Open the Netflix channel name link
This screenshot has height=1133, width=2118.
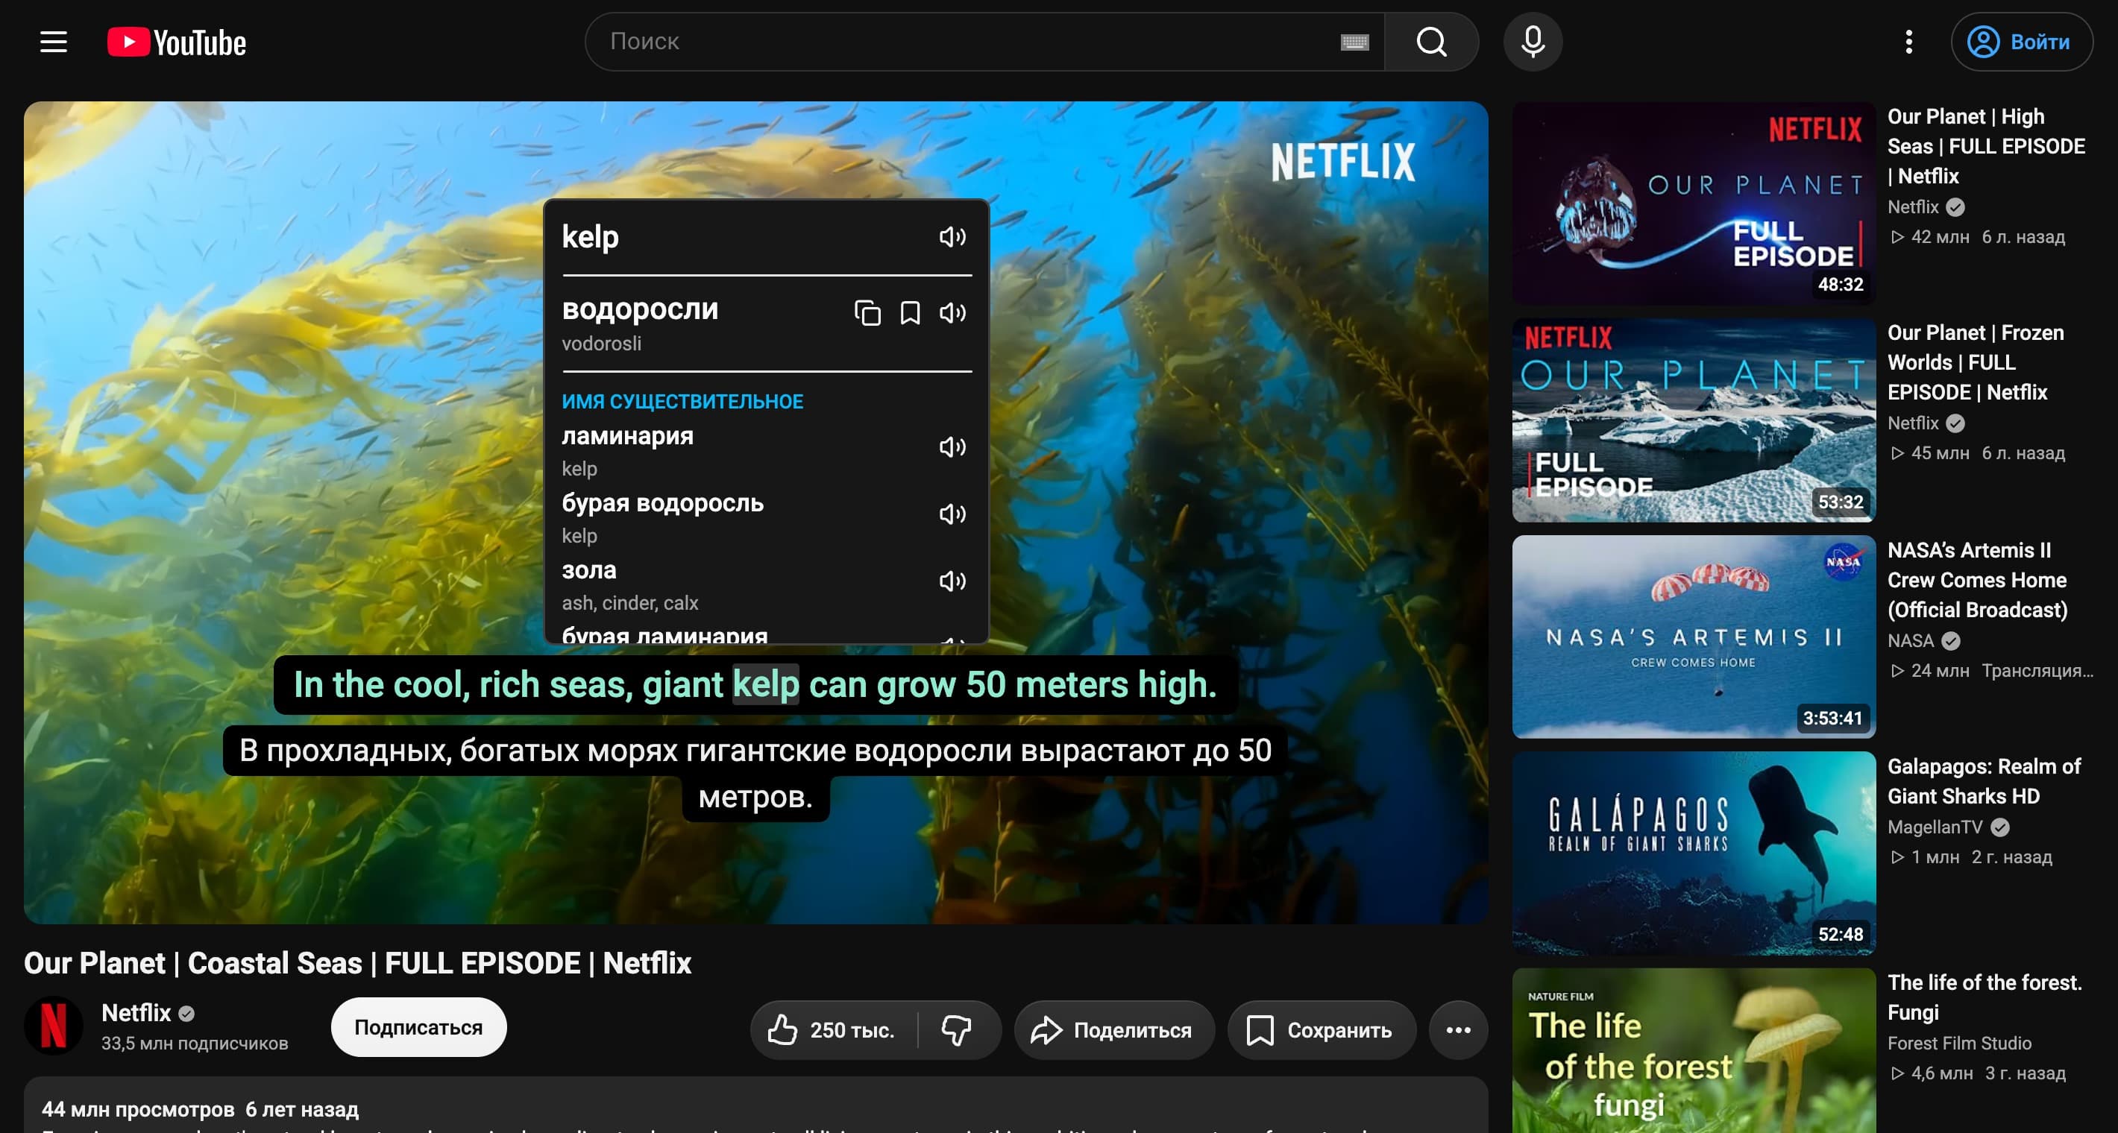[136, 1013]
